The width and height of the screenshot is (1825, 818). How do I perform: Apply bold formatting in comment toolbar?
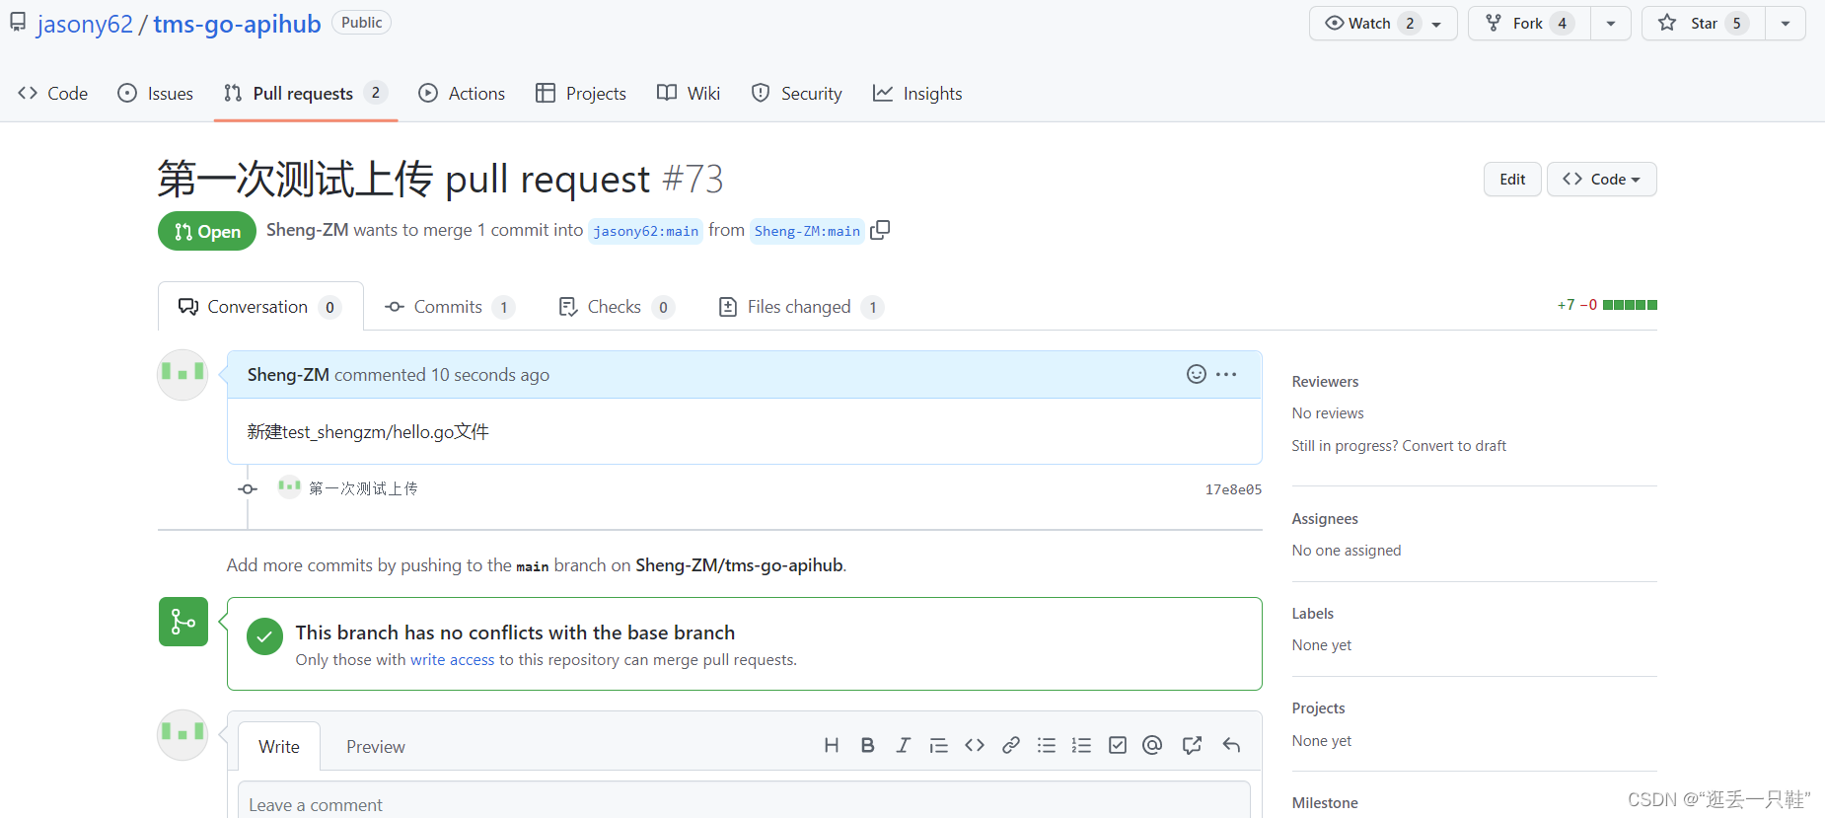pyautogui.click(x=867, y=745)
